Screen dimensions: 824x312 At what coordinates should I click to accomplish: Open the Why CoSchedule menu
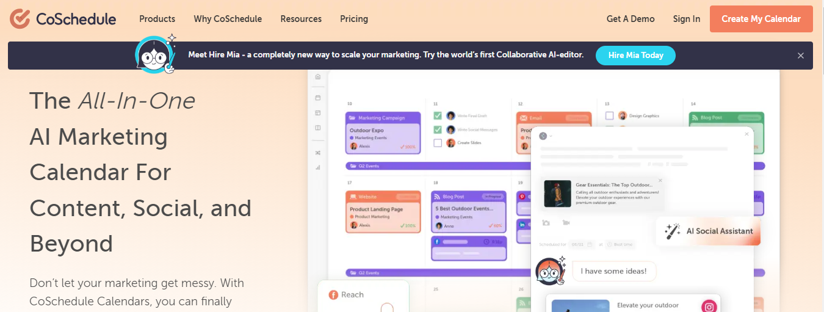(228, 19)
